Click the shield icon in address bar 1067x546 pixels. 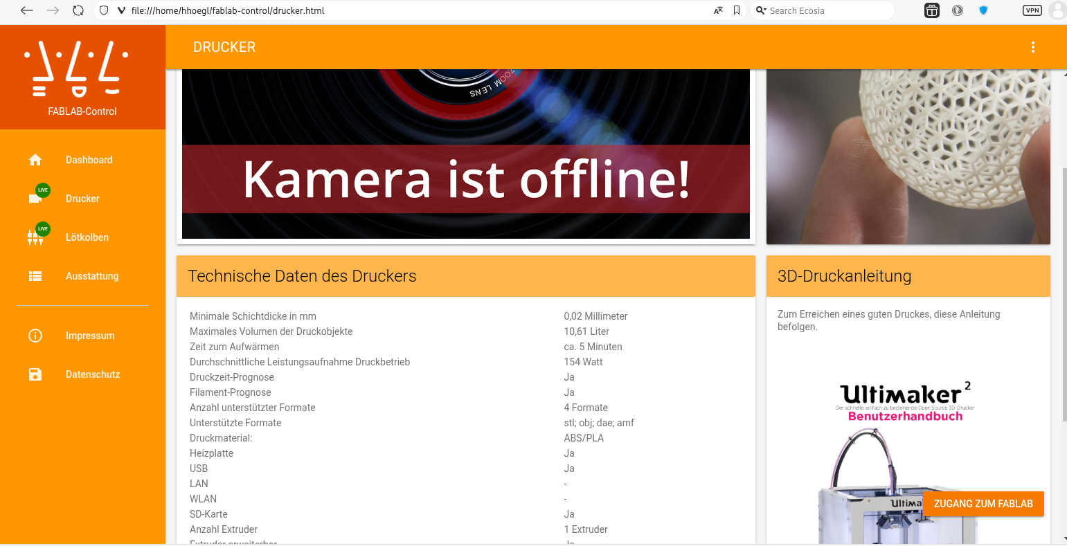[x=104, y=10]
